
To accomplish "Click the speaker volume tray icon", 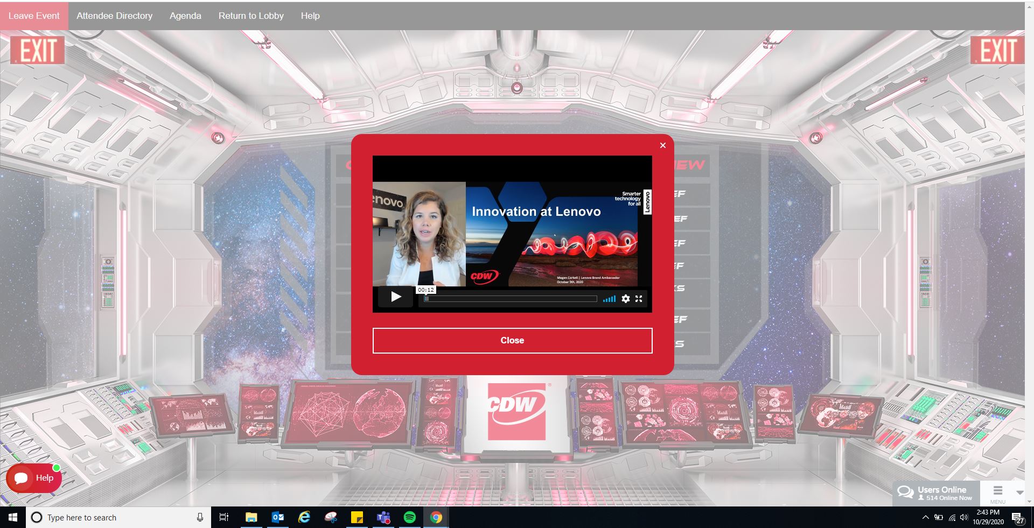I will coord(964,518).
